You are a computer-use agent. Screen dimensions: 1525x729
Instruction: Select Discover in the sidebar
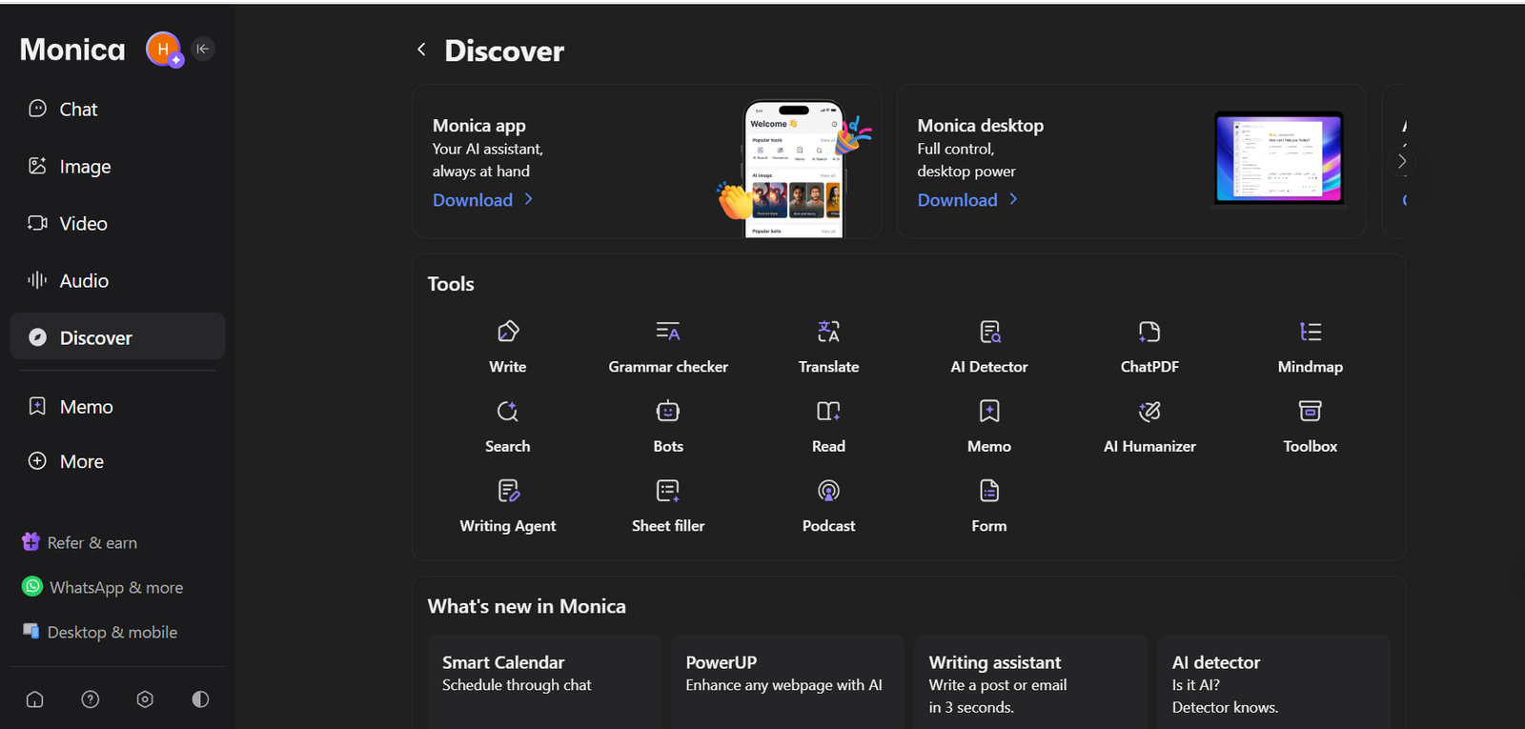click(117, 337)
